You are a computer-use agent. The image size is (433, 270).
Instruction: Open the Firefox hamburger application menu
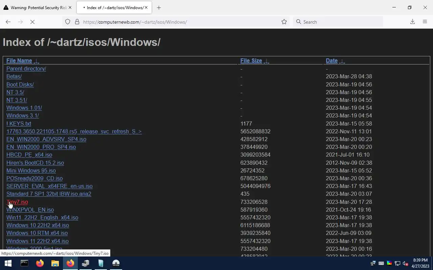click(x=425, y=22)
